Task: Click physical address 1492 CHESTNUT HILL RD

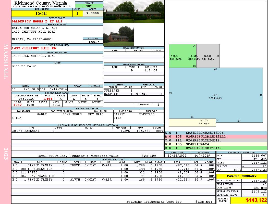Action: pos(34,48)
